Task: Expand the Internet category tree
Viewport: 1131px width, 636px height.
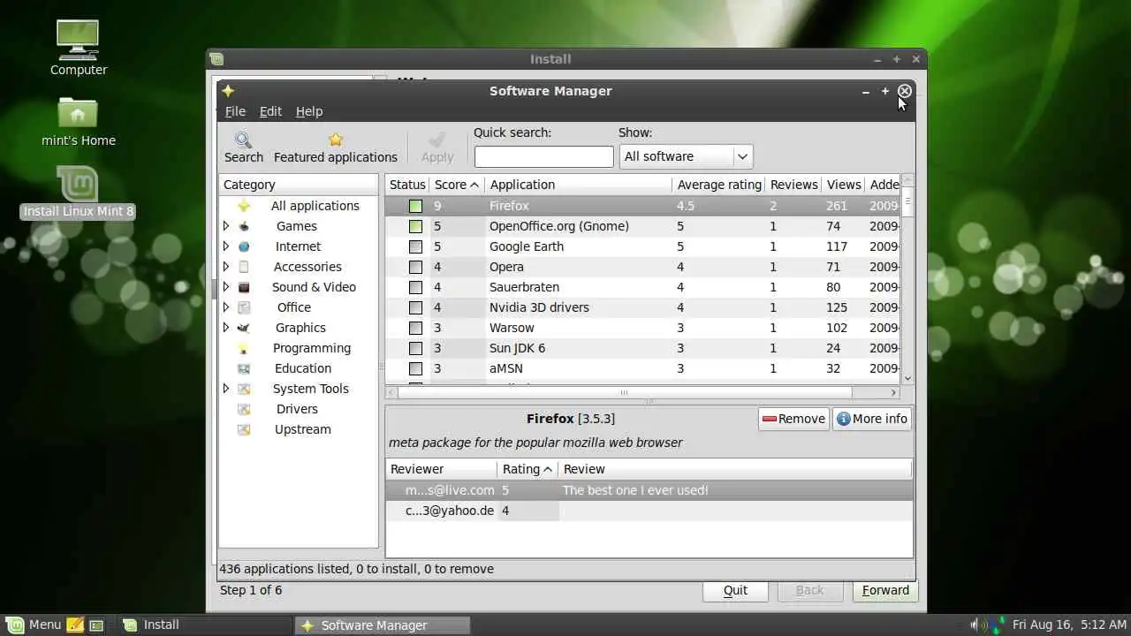Action: [226, 246]
